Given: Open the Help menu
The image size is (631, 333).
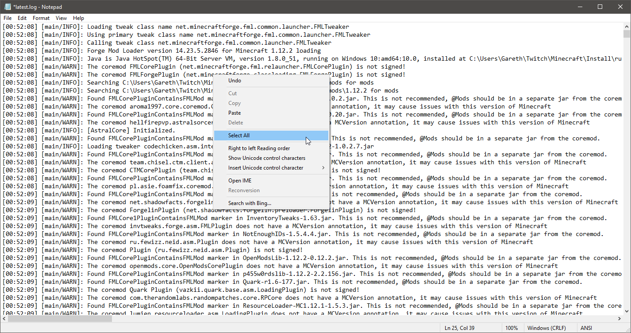Looking at the screenshot, I should coord(79,18).
